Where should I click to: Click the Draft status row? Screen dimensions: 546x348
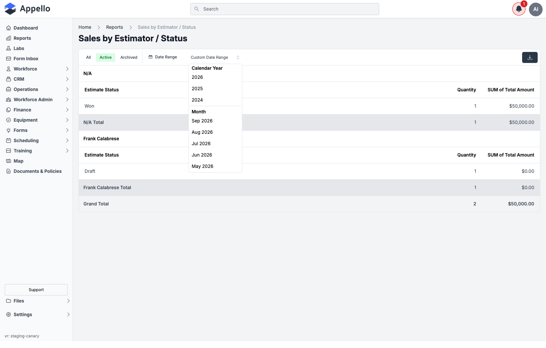(x=309, y=171)
